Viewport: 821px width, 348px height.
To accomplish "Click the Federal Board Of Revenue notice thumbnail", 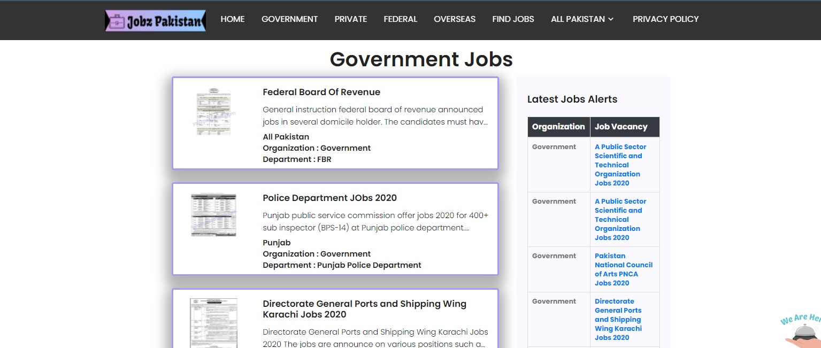I will (213, 112).
